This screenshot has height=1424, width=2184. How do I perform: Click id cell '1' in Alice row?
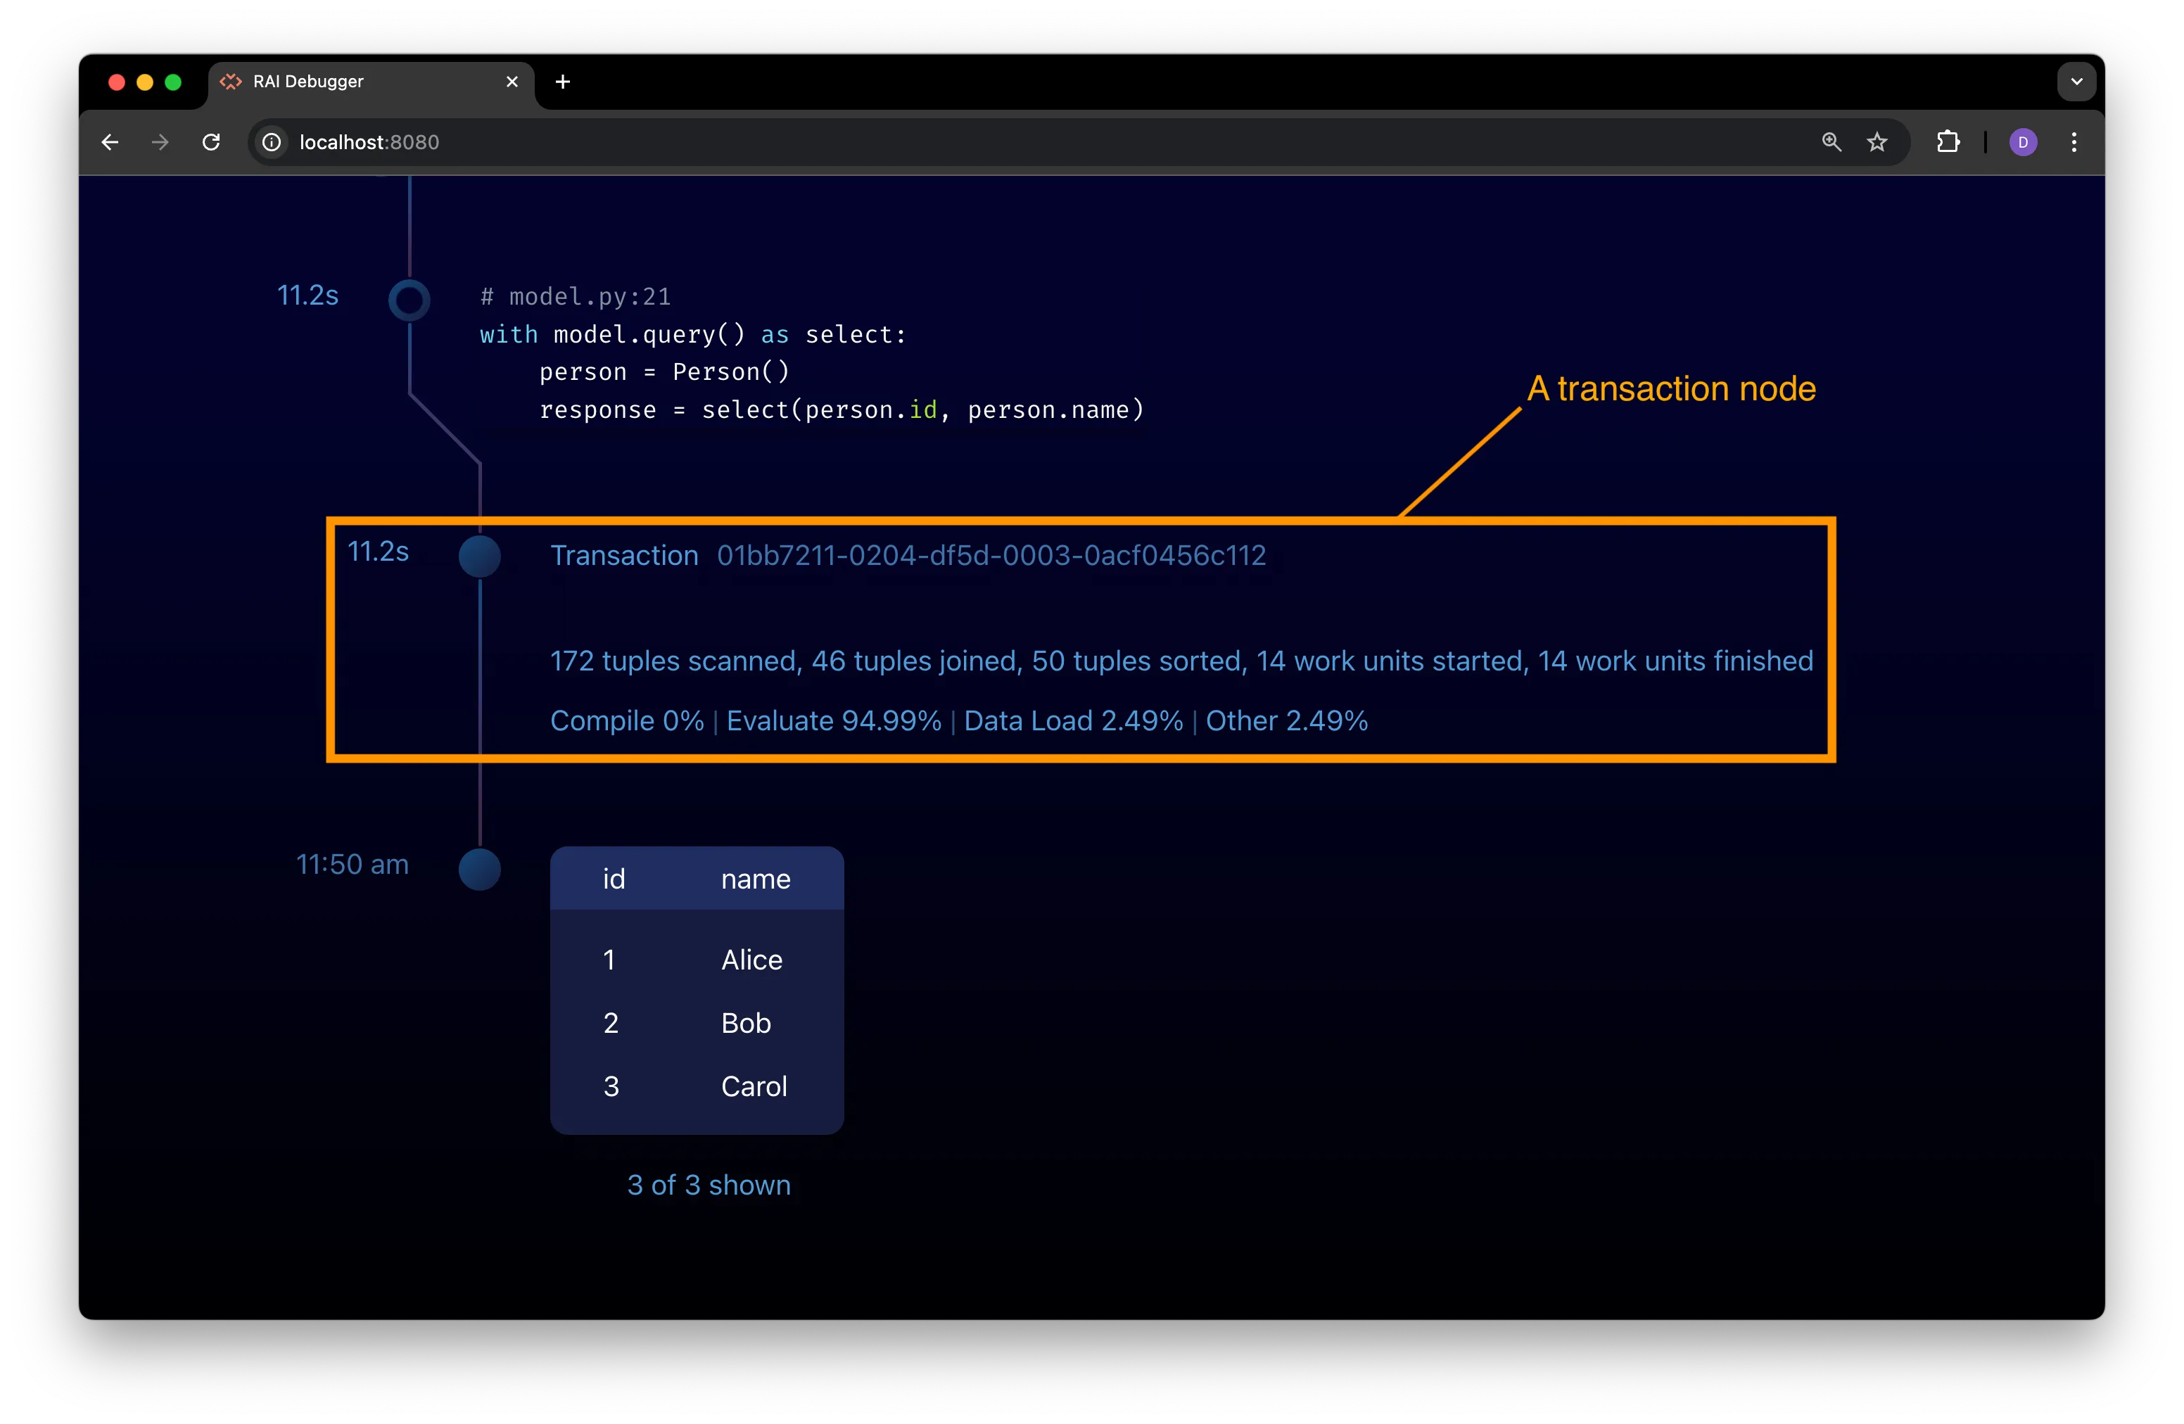609,960
